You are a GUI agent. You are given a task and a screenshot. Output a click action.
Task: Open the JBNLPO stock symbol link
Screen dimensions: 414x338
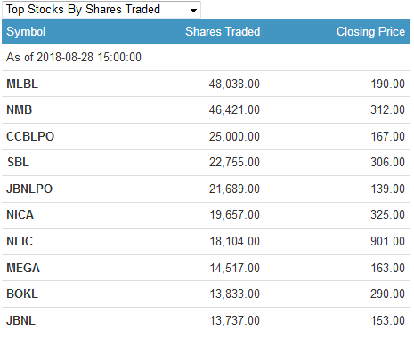(29, 189)
